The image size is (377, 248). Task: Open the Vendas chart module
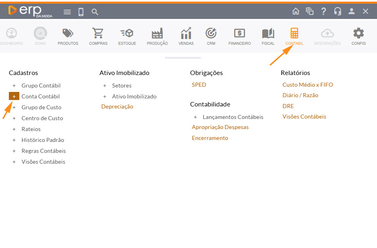click(186, 36)
